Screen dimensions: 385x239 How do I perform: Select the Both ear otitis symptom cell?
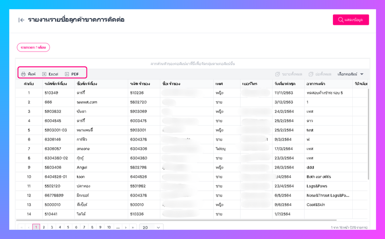tap(328, 177)
